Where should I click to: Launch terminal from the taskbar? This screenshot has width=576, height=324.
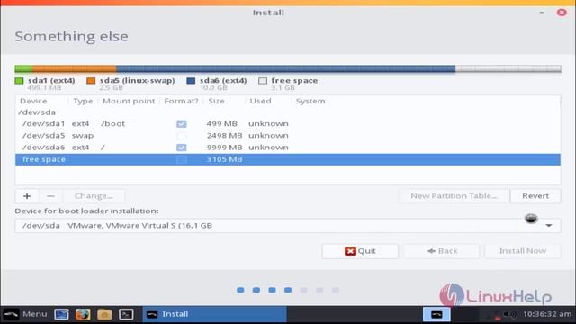pos(126,314)
